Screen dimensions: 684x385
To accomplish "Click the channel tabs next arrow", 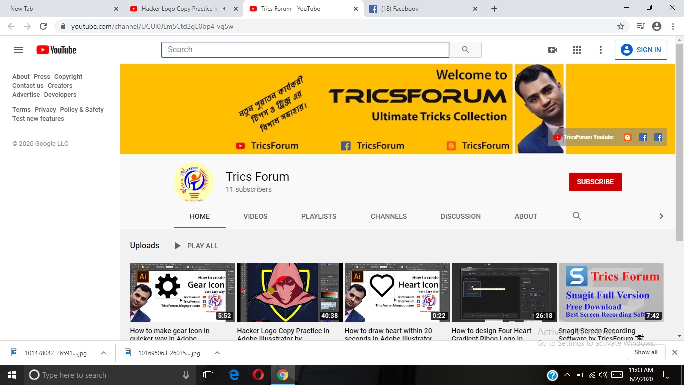I will (661, 216).
